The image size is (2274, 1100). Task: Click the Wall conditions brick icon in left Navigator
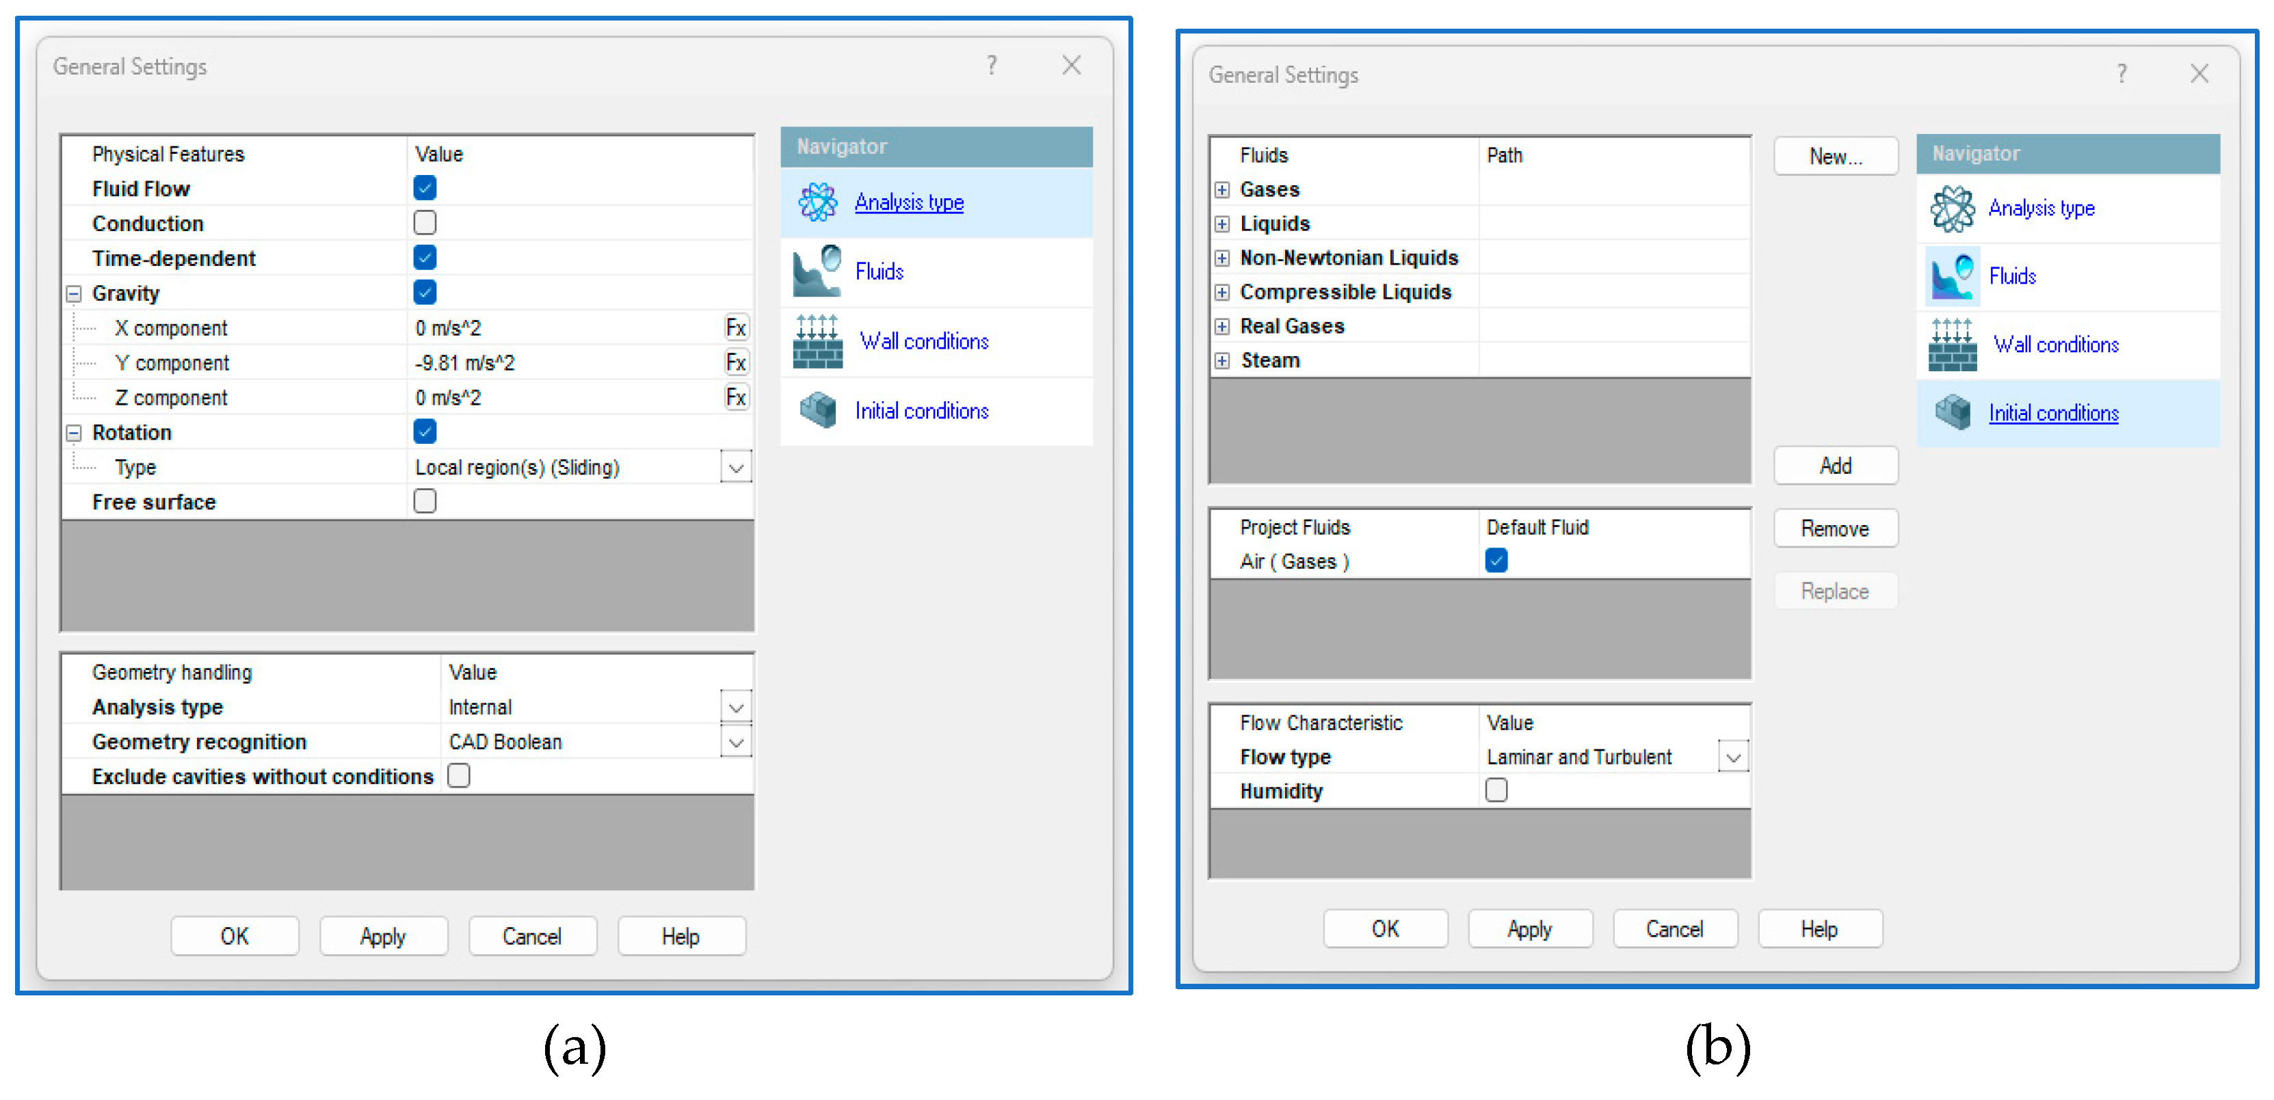click(817, 341)
